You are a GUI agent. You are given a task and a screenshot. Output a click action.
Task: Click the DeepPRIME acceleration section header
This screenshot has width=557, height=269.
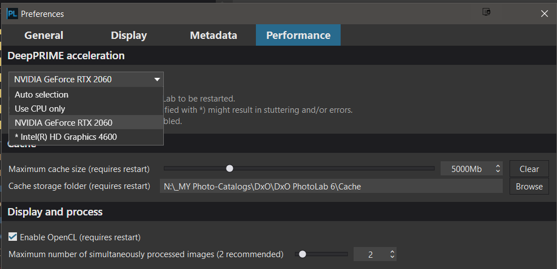[66, 56]
